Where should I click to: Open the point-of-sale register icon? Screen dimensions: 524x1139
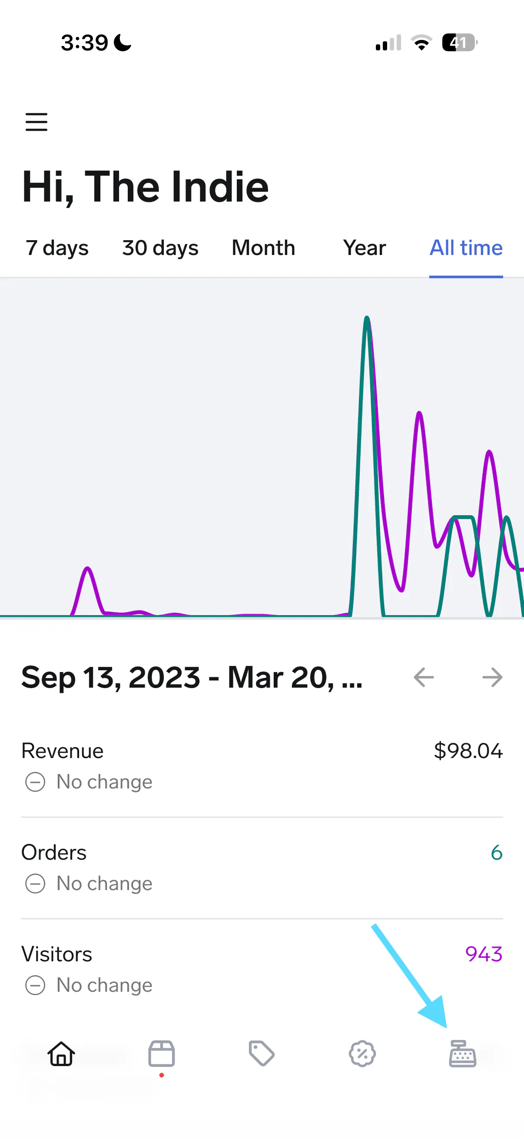(463, 1054)
